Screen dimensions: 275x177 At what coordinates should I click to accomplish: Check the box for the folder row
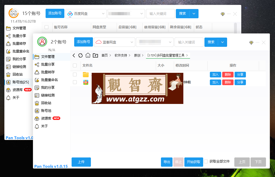(x=75, y=75)
